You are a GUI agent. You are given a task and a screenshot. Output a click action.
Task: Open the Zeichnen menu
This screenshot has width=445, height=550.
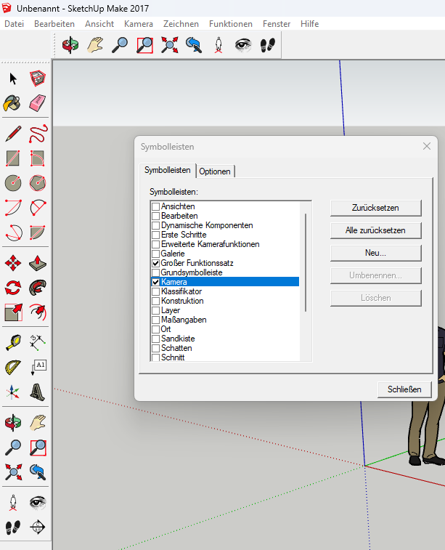click(181, 24)
